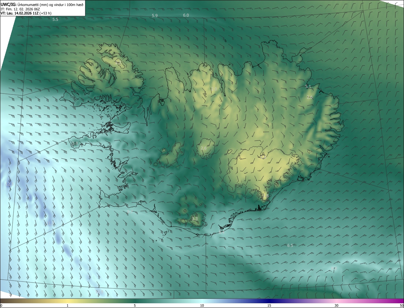Click the 10 tick on the color scale

[x=202, y=305]
